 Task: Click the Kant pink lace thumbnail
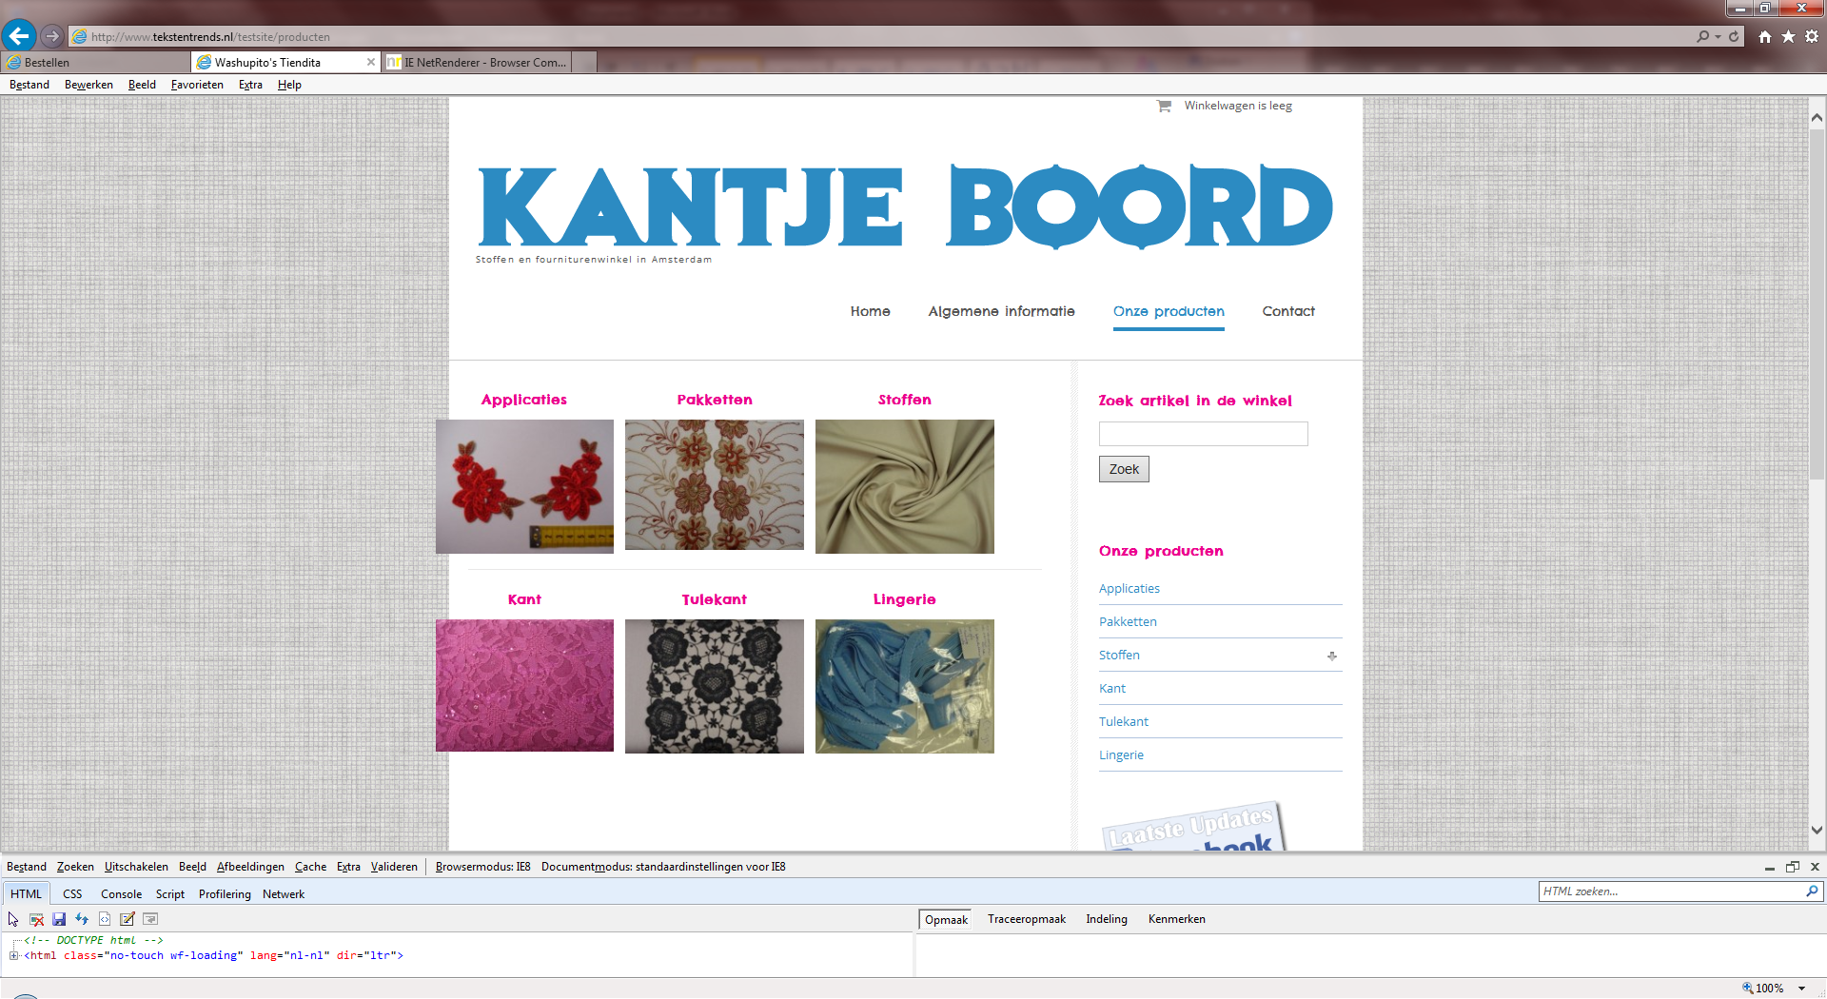[524, 686]
